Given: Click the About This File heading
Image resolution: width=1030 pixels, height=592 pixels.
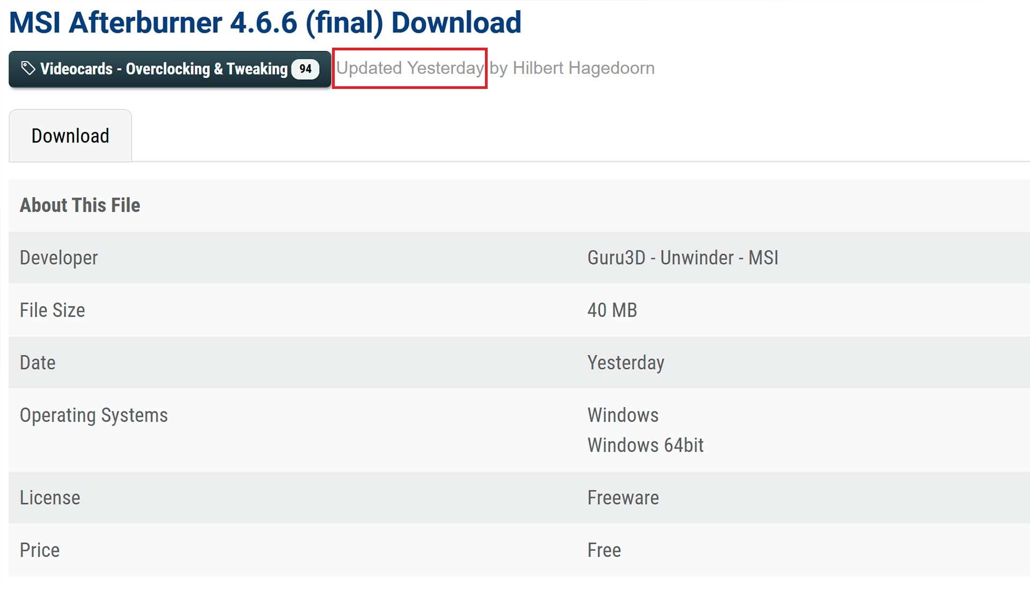Looking at the screenshot, I should coord(80,205).
